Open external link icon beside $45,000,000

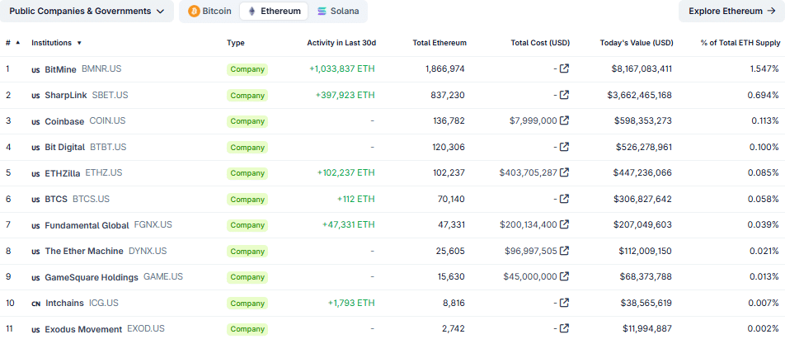[564, 276]
